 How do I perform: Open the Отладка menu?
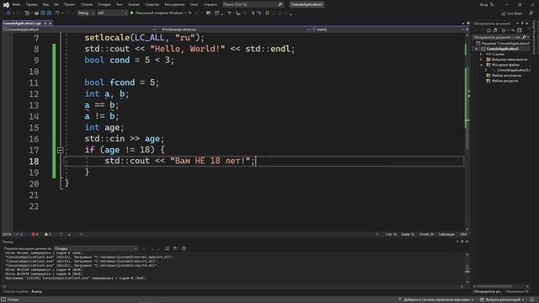click(x=104, y=4)
